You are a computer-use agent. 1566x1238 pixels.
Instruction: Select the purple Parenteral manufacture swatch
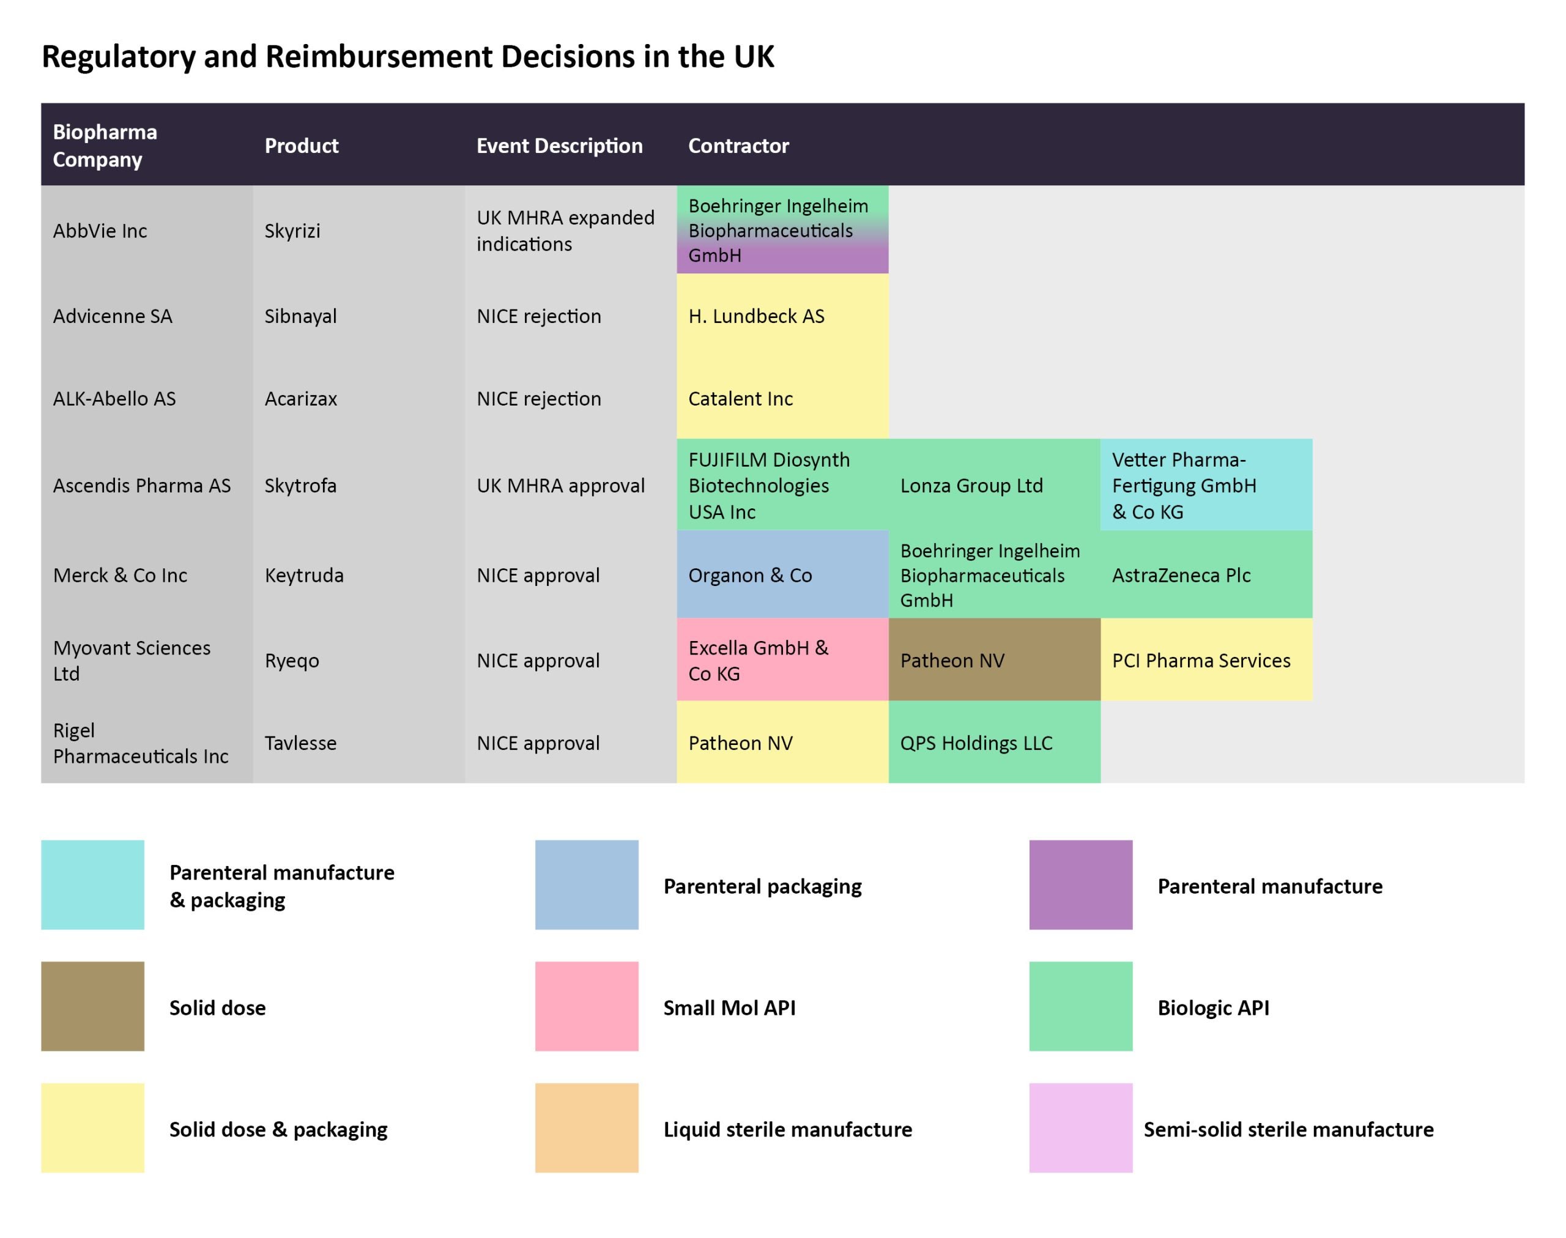1080,884
